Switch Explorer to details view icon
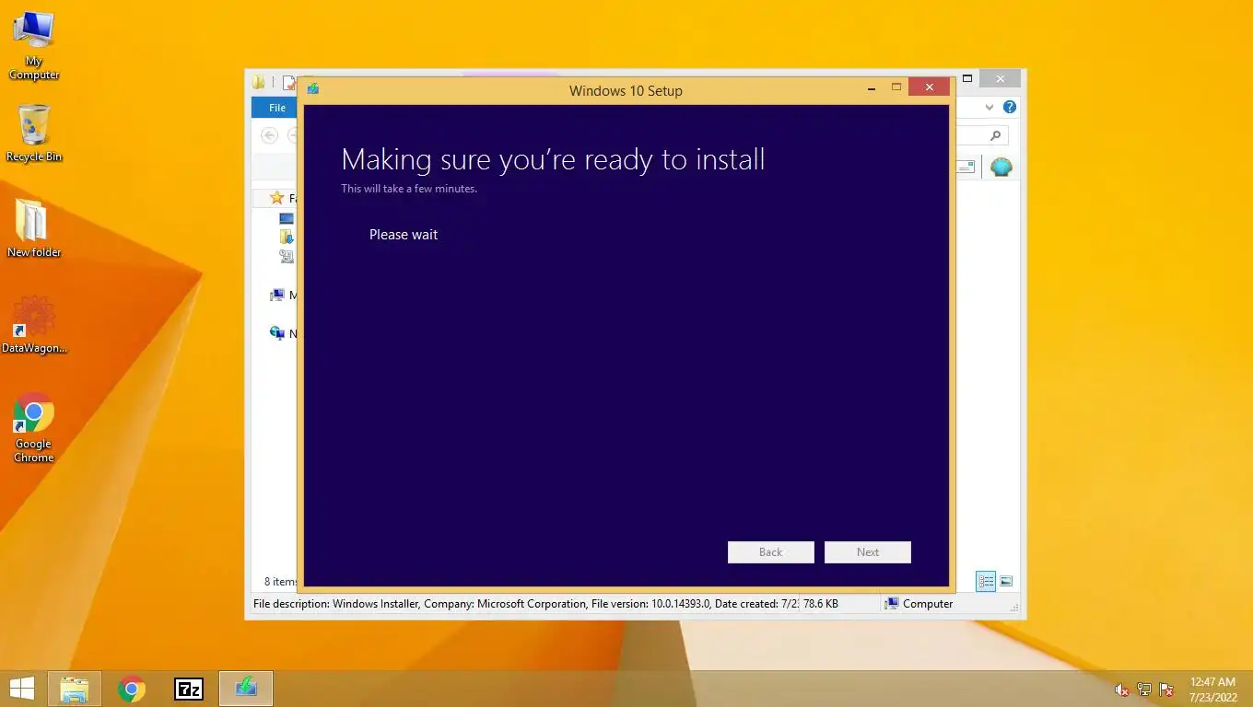The image size is (1253, 707). [986, 582]
